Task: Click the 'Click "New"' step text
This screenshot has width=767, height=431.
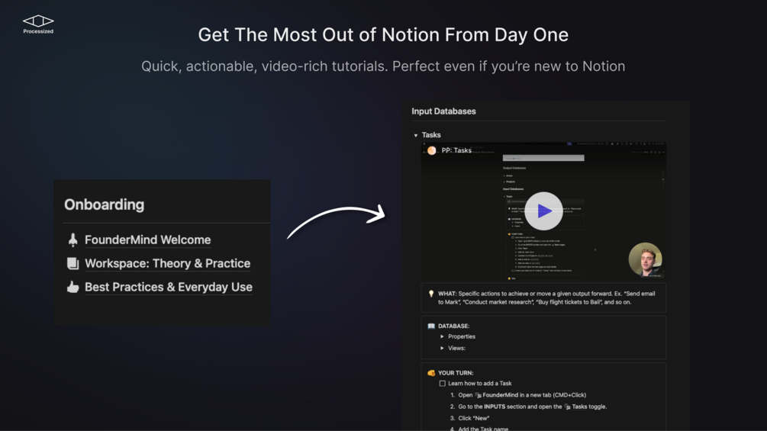Action: pos(473,418)
